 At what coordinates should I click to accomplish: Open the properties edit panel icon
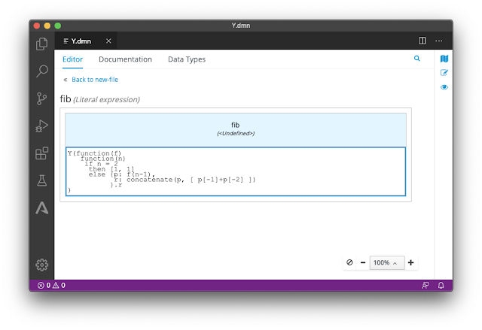click(x=444, y=73)
